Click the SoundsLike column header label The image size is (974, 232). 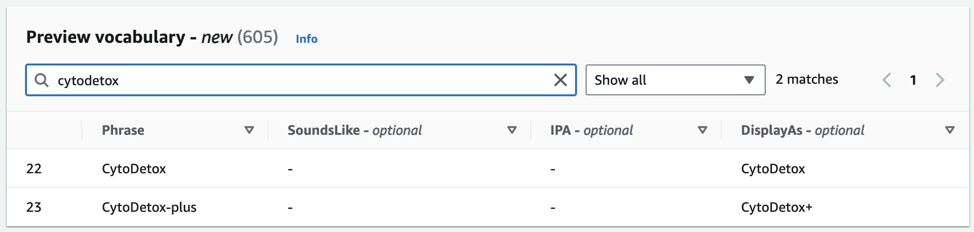(355, 130)
